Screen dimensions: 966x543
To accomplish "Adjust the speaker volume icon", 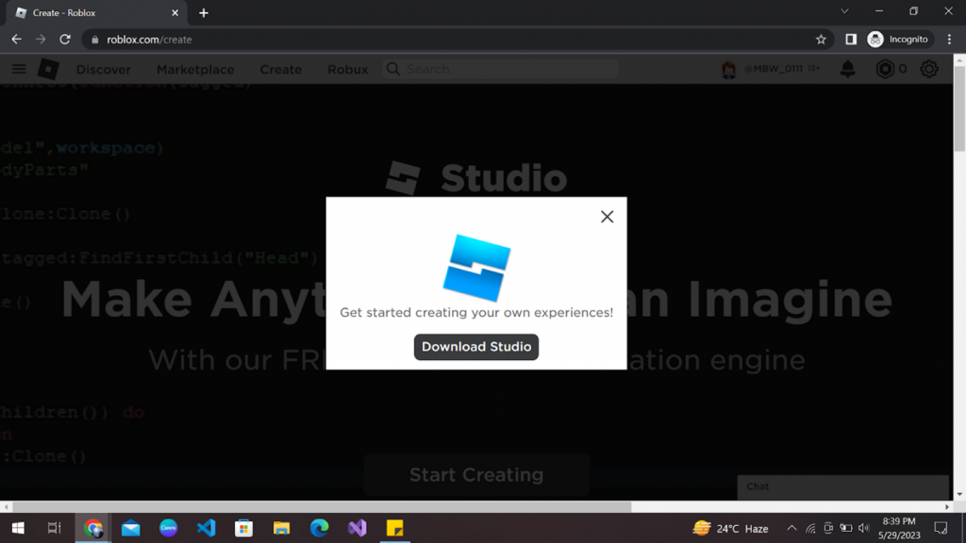I will pos(864,528).
